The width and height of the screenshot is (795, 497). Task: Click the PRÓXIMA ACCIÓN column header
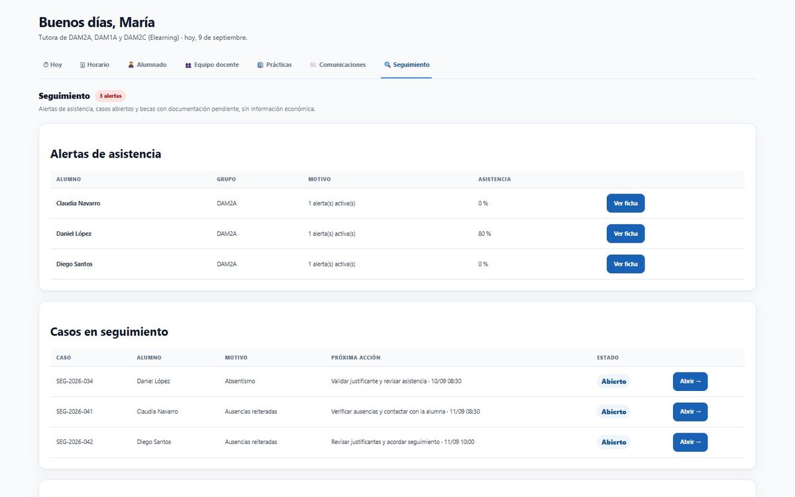click(356, 358)
